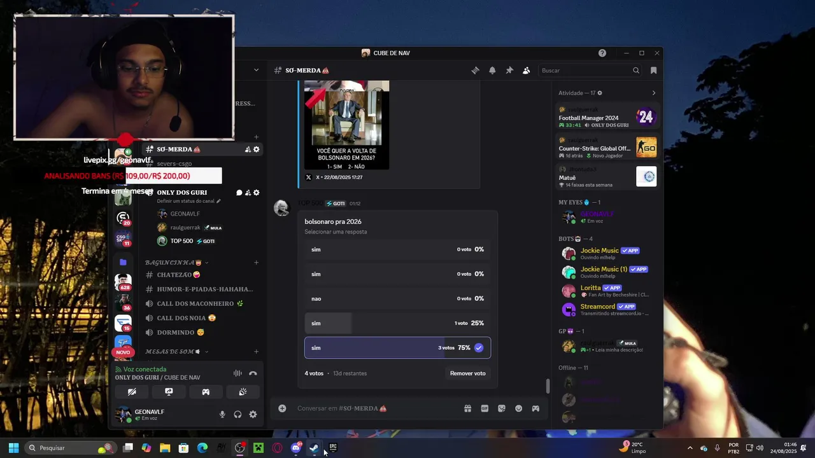Viewport: 815px width, 458px height.
Task: Click the checked 'sim' 75% poll option
Action: point(398,348)
